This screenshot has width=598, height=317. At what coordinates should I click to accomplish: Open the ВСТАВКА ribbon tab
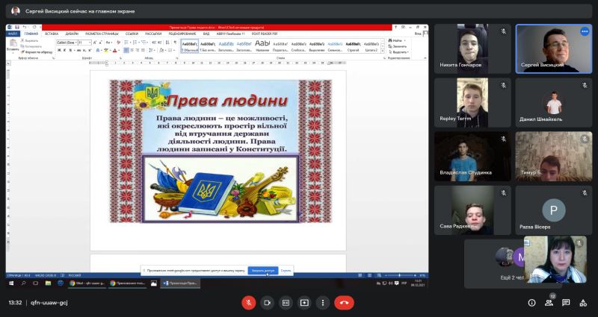52,34
